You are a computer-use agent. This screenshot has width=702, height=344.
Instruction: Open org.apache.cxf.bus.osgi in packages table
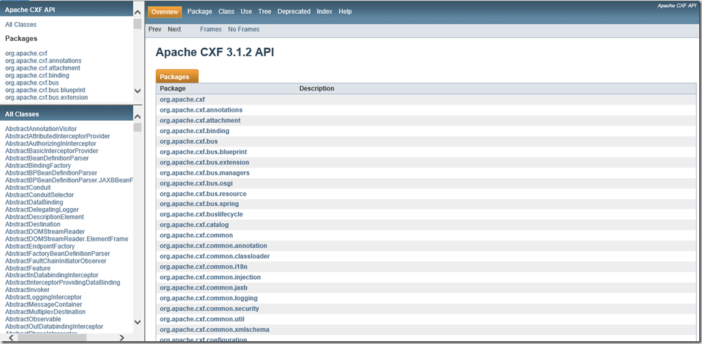coord(196,184)
